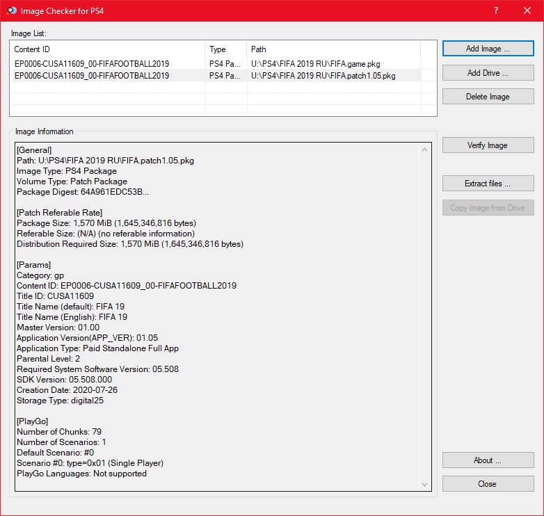The height and width of the screenshot is (516, 544).
Task: Close the window with the X button
Action: coord(527,10)
